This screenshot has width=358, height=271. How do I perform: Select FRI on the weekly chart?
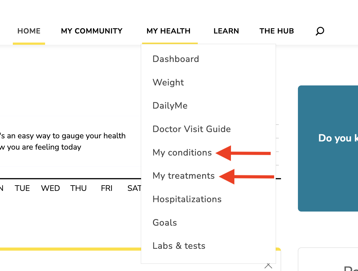tap(107, 188)
